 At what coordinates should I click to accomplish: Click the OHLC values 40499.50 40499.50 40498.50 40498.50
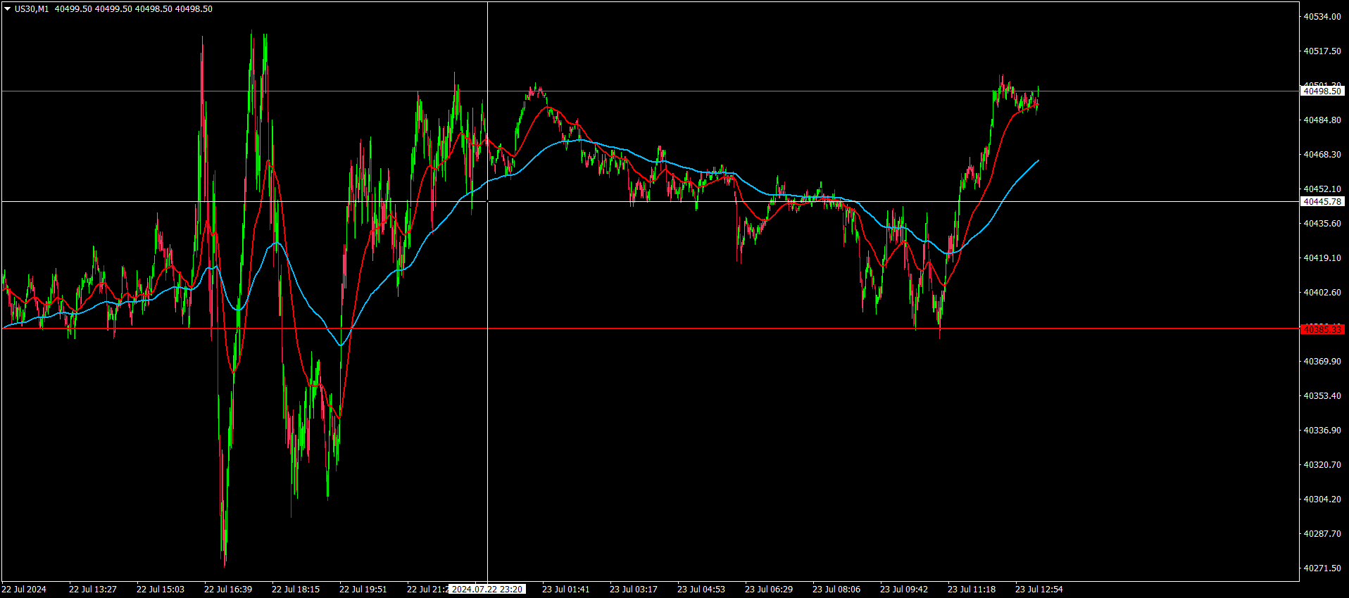(x=134, y=9)
